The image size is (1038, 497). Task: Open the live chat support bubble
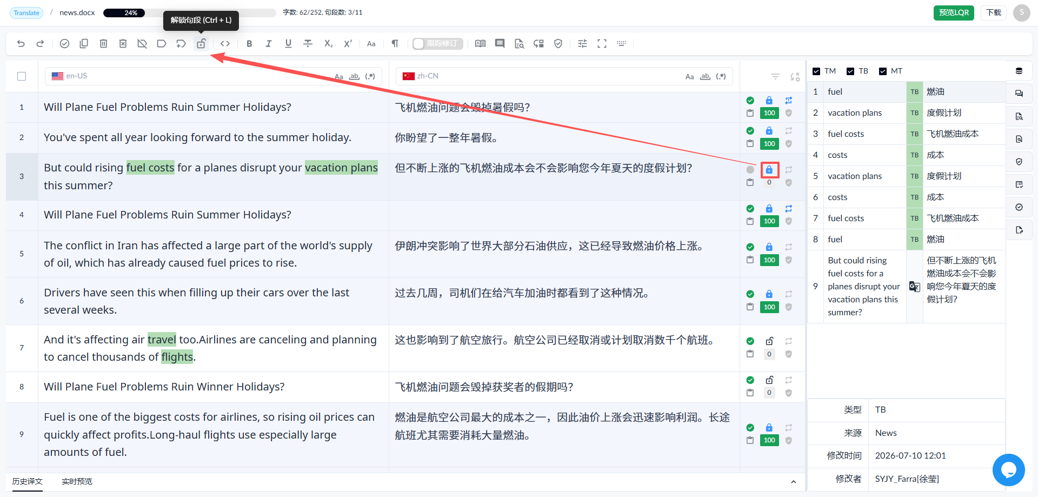[x=1009, y=470]
